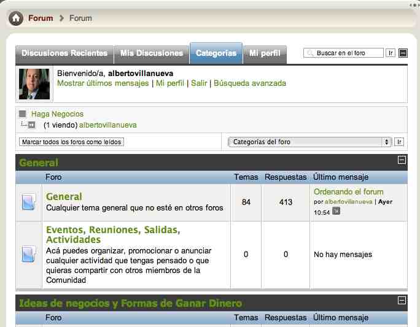This screenshot has height=327, width=420.
Task: Open the General forum link
Action: click(64, 197)
